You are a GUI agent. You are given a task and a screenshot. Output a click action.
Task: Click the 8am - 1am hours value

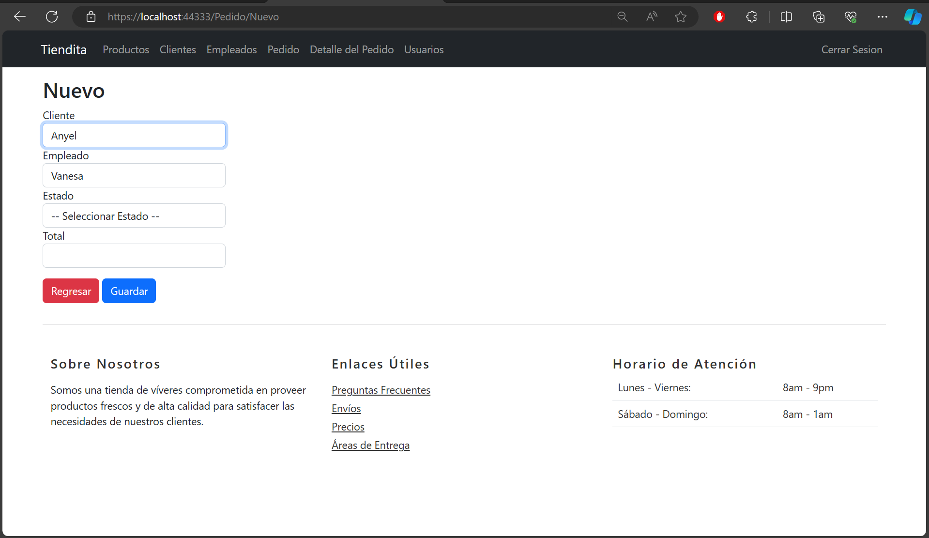coord(807,414)
